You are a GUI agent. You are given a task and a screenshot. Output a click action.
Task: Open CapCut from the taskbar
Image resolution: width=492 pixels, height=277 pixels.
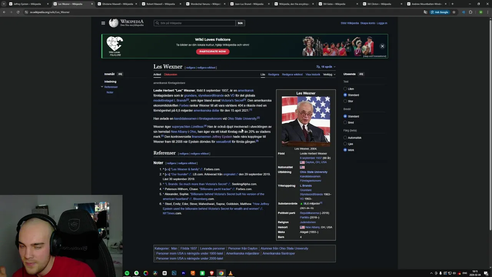(x=165, y=273)
